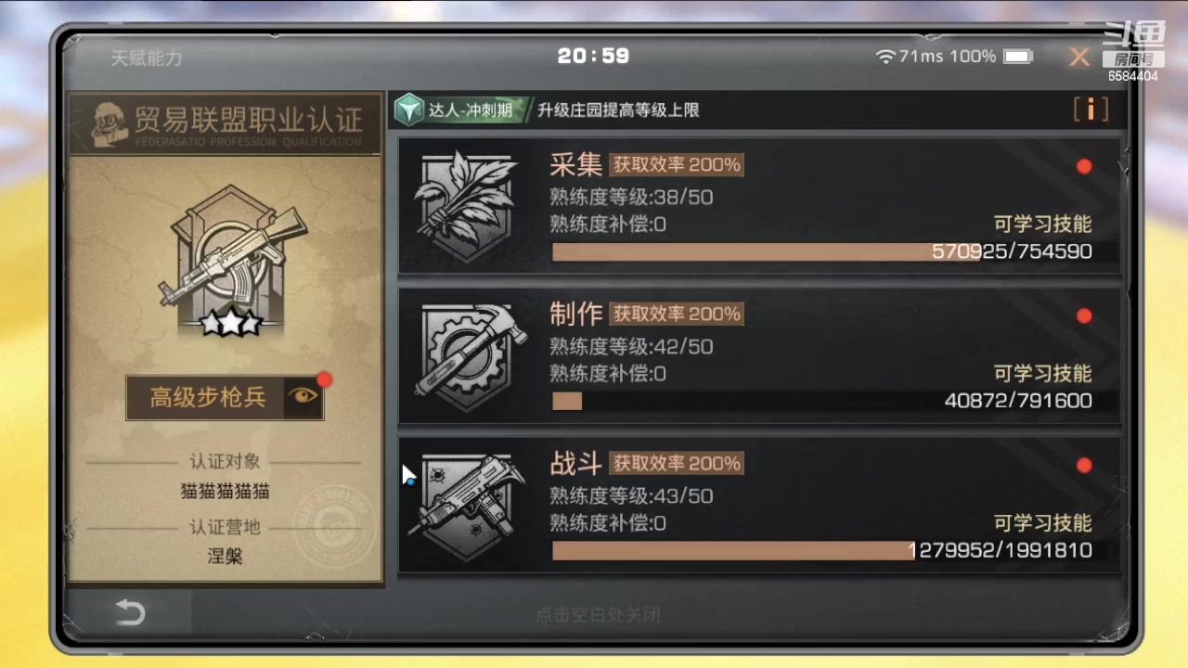This screenshot has width=1188, height=668.
Task: Open 可学习技能 in the 战斗 row
Action: pyautogui.click(x=1042, y=522)
